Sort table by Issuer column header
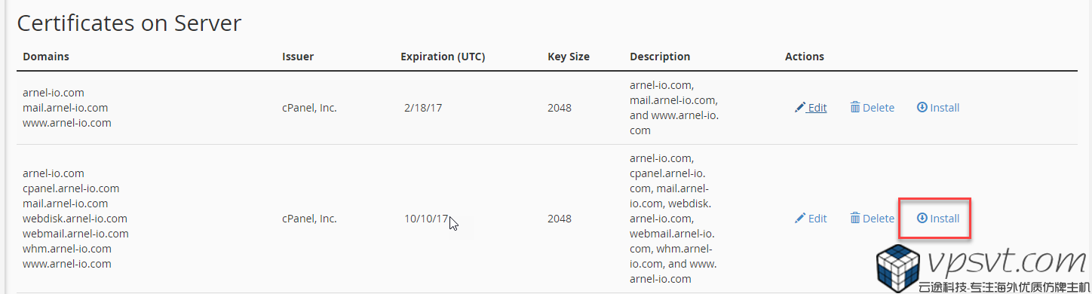This screenshot has height=294, width=1092. coord(298,57)
